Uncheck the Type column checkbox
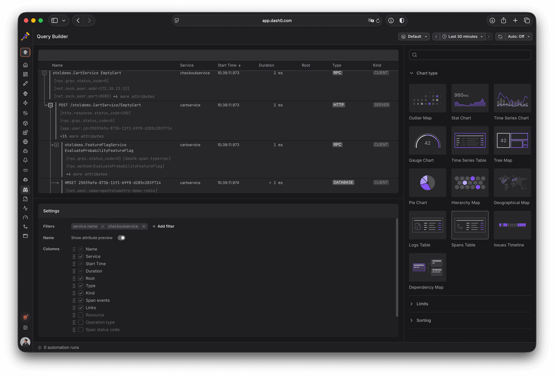554x376 pixels. tap(81, 286)
